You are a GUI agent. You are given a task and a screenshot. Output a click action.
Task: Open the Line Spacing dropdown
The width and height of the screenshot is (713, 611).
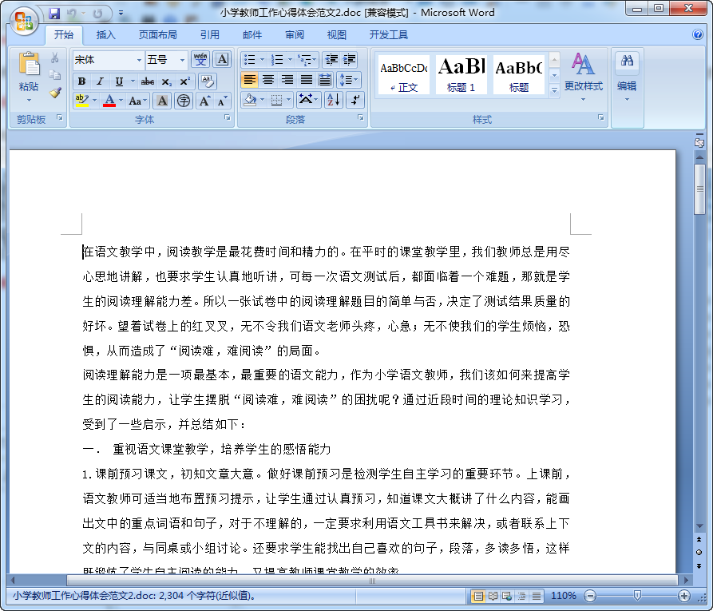(x=349, y=80)
